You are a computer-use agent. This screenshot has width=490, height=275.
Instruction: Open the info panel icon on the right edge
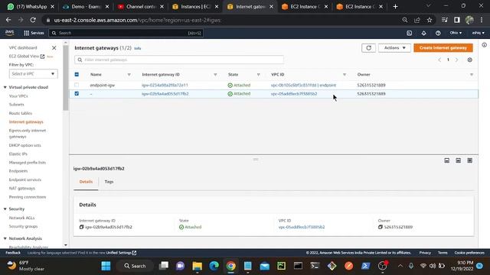484,45
